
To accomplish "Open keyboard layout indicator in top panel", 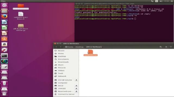I will pyautogui.click(x=157, y=1).
